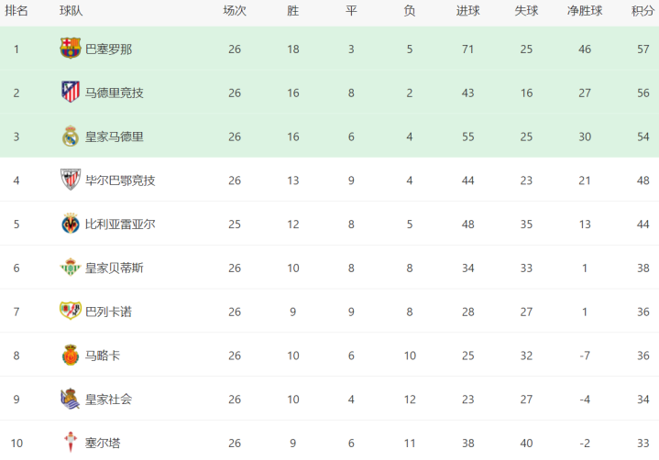
Task: Click the 进球 column header
Action: coord(467,11)
